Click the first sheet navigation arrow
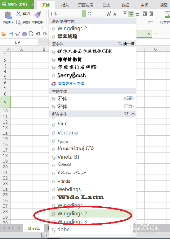The width and height of the screenshot is (170, 239). (4, 228)
